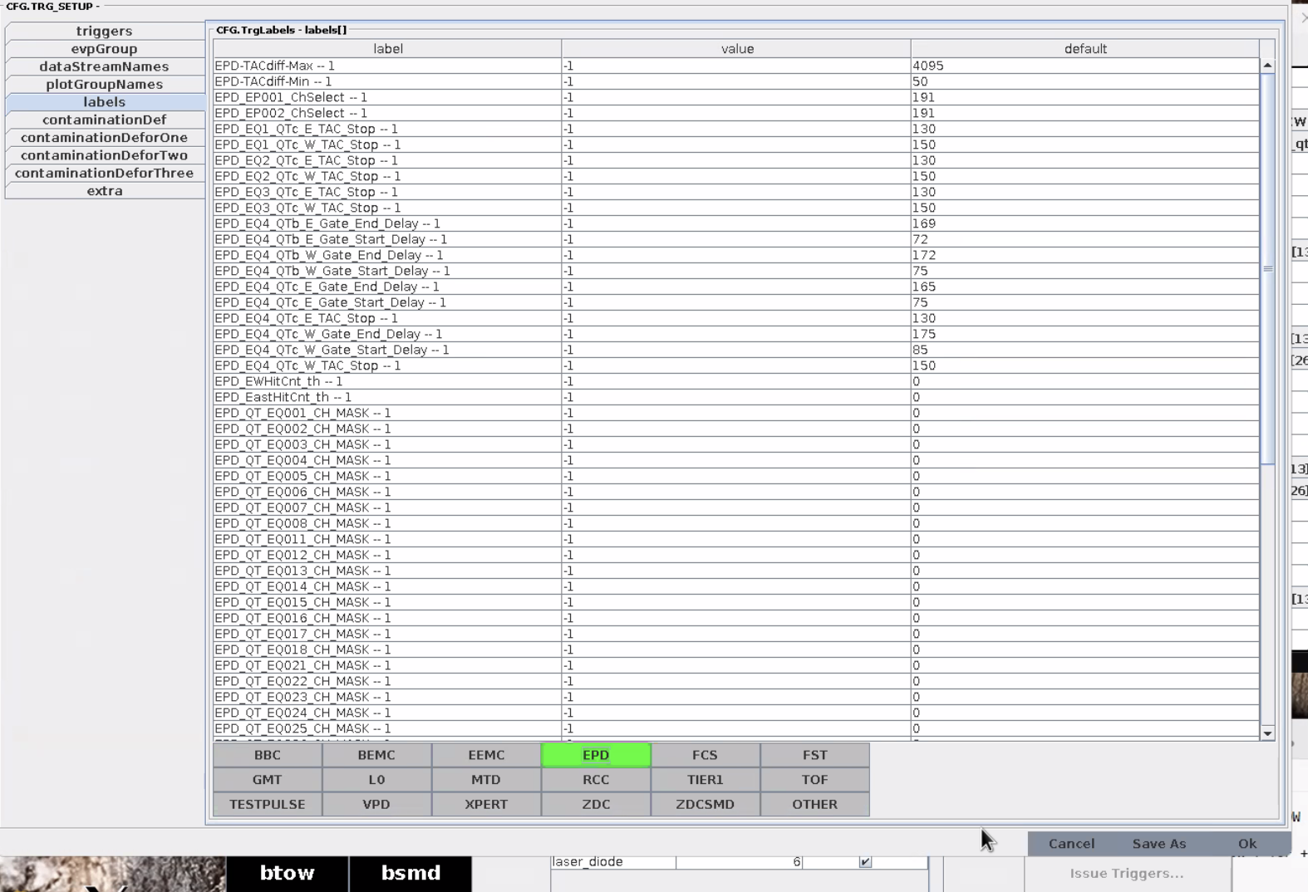The height and width of the screenshot is (892, 1308).
Task: Select EPD_EQ4_QTb_W_Gate_Start_Delay -- 1 label
Action: coord(387,271)
